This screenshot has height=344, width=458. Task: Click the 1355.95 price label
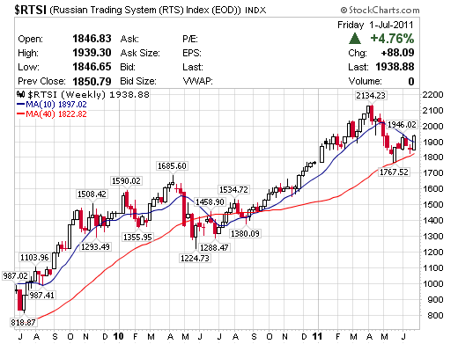click(x=137, y=237)
